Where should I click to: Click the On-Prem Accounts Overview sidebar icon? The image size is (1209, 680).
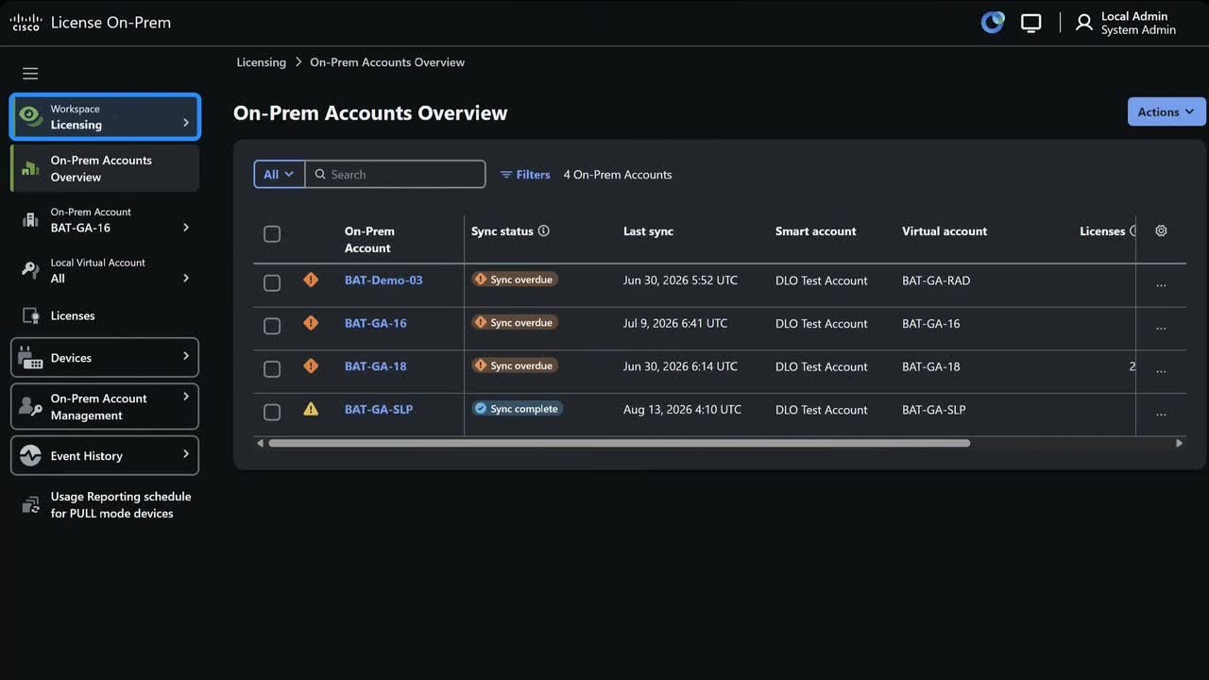pyautogui.click(x=30, y=168)
